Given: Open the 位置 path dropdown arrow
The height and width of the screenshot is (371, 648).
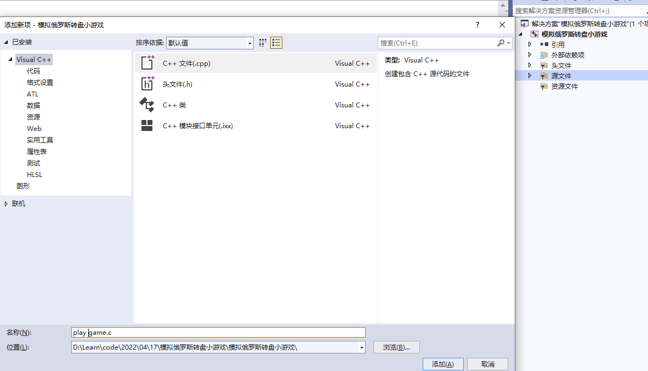Looking at the screenshot, I should point(362,347).
